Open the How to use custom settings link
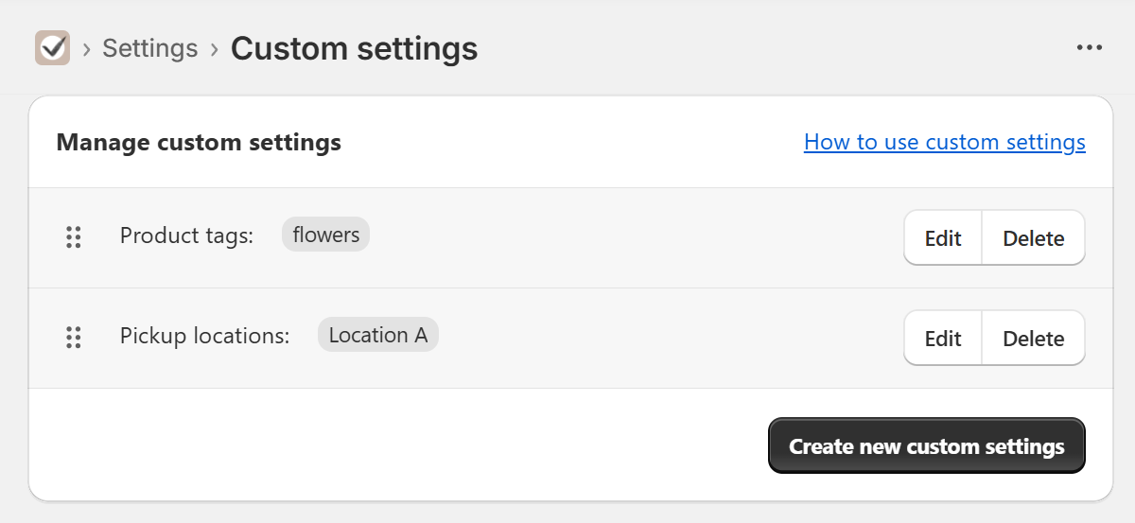This screenshot has width=1135, height=523. coord(945,142)
